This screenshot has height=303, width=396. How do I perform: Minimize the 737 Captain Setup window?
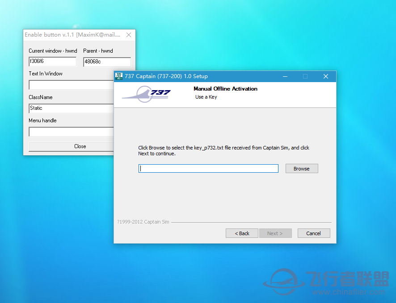tap(285, 76)
